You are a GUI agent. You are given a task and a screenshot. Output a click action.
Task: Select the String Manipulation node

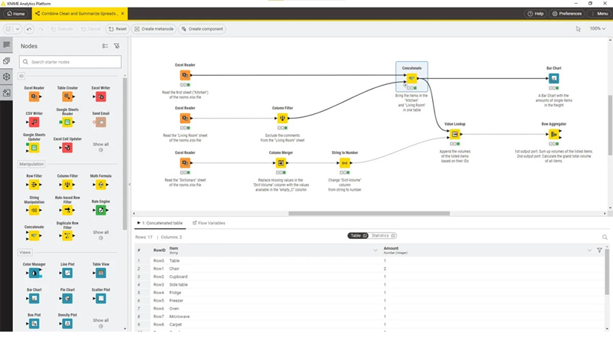point(34,211)
